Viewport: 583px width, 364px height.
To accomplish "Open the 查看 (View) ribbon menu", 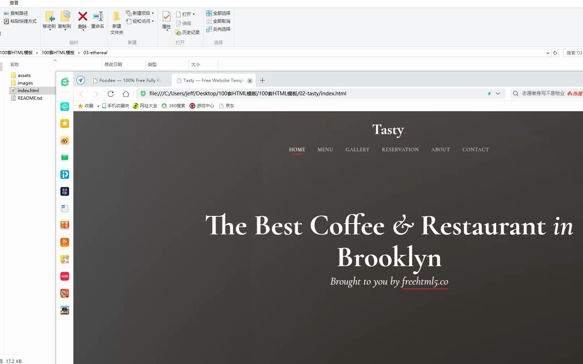I will [13, 3].
